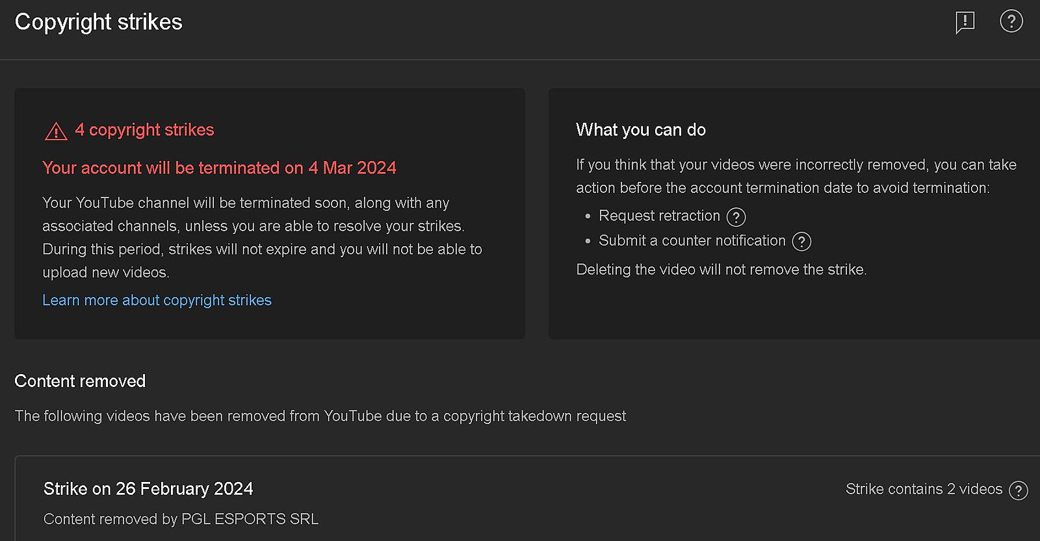Click the Content removed heading
1040x541 pixels.
click(x=80, y=381)
